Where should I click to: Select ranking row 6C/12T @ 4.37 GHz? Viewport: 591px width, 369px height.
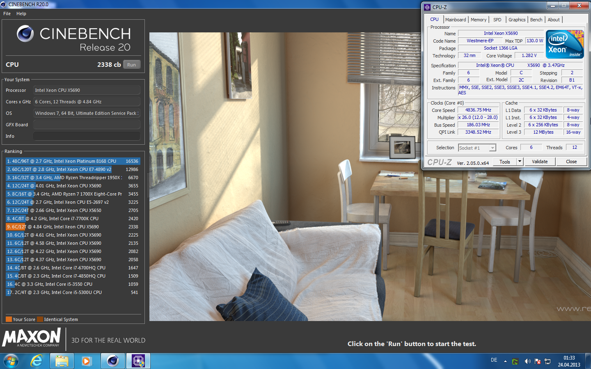click(73, 260)
